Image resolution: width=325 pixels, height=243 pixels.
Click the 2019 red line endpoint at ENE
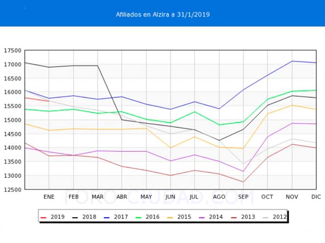point(49,101)
